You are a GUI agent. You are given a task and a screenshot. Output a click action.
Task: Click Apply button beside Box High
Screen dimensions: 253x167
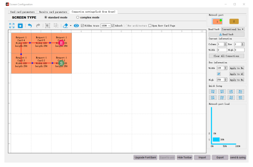point(237,80)
